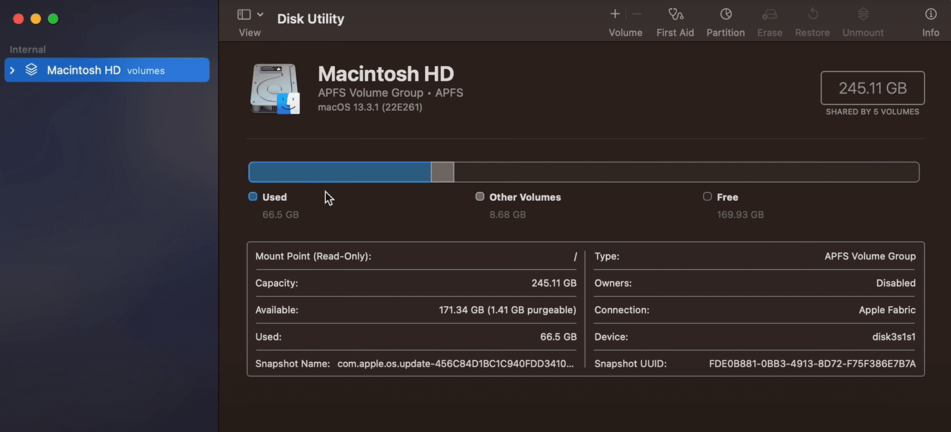The width and height of the screenshot is (951, 432).
Task: Open the Partition pie chart tool
Action: coord(725,14)
